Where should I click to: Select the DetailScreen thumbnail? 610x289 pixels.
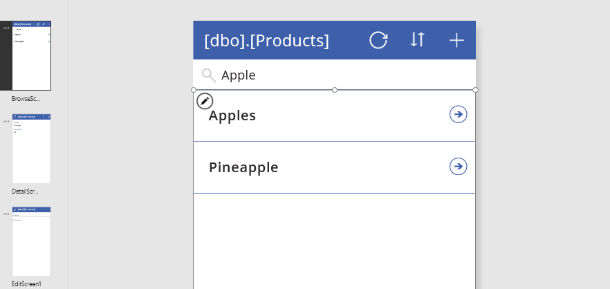[31, 149]
